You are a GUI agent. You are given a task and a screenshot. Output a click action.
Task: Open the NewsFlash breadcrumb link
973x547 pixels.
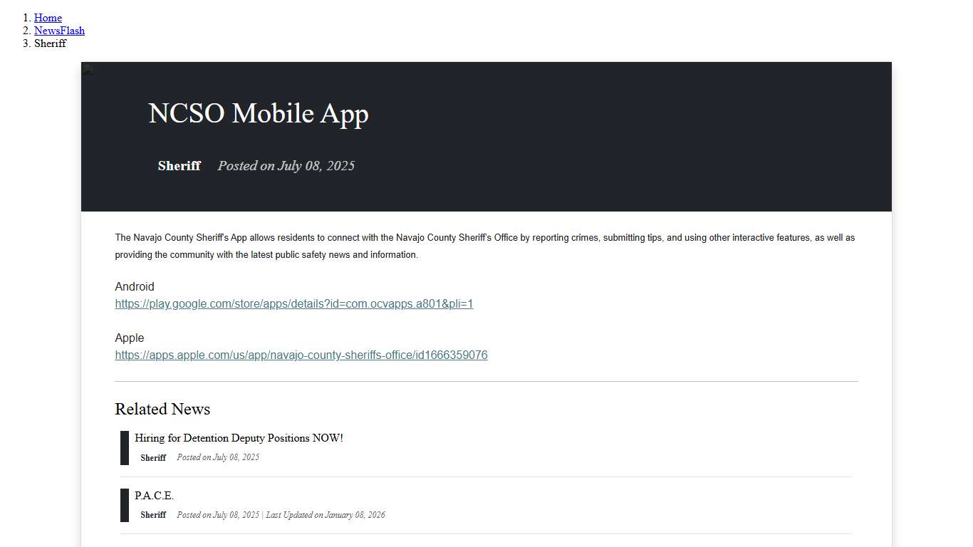[59, 31]
